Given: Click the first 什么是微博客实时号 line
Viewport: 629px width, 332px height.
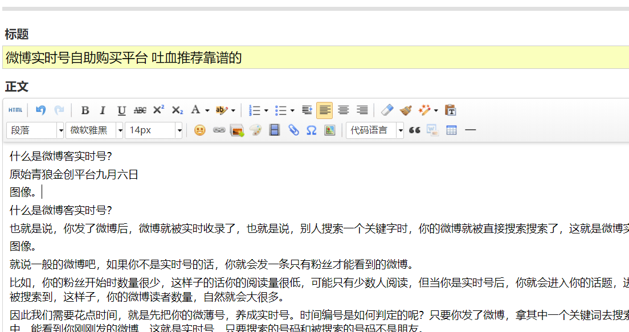Looking at the screenshot, I should click(60, 157).
